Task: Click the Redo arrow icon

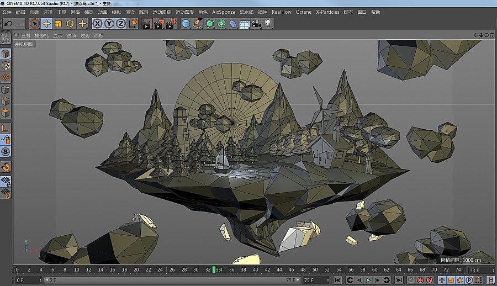Action: click(x=19, y=23)
